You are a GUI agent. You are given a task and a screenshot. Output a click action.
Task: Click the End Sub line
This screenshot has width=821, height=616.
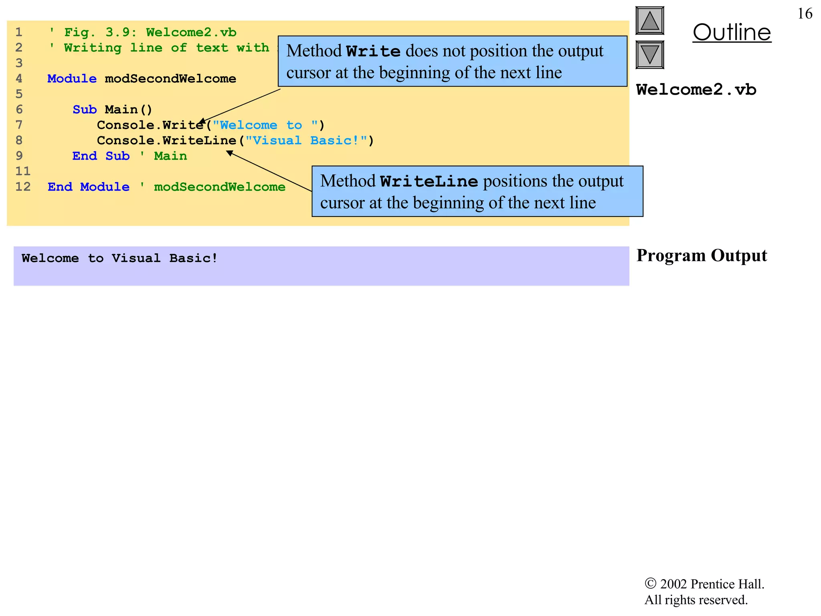(x=129, y=156)
